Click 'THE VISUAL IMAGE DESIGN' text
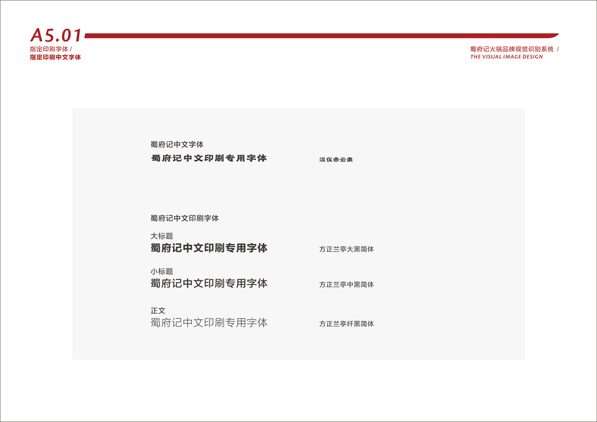 pyautogui.click(x=507, y=57)
